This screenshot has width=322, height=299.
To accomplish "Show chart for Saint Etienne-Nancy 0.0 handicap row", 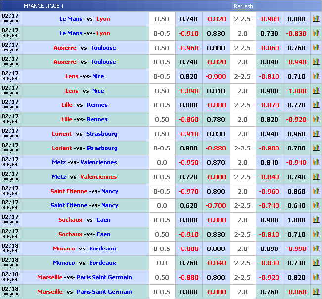I will (316, 206).
